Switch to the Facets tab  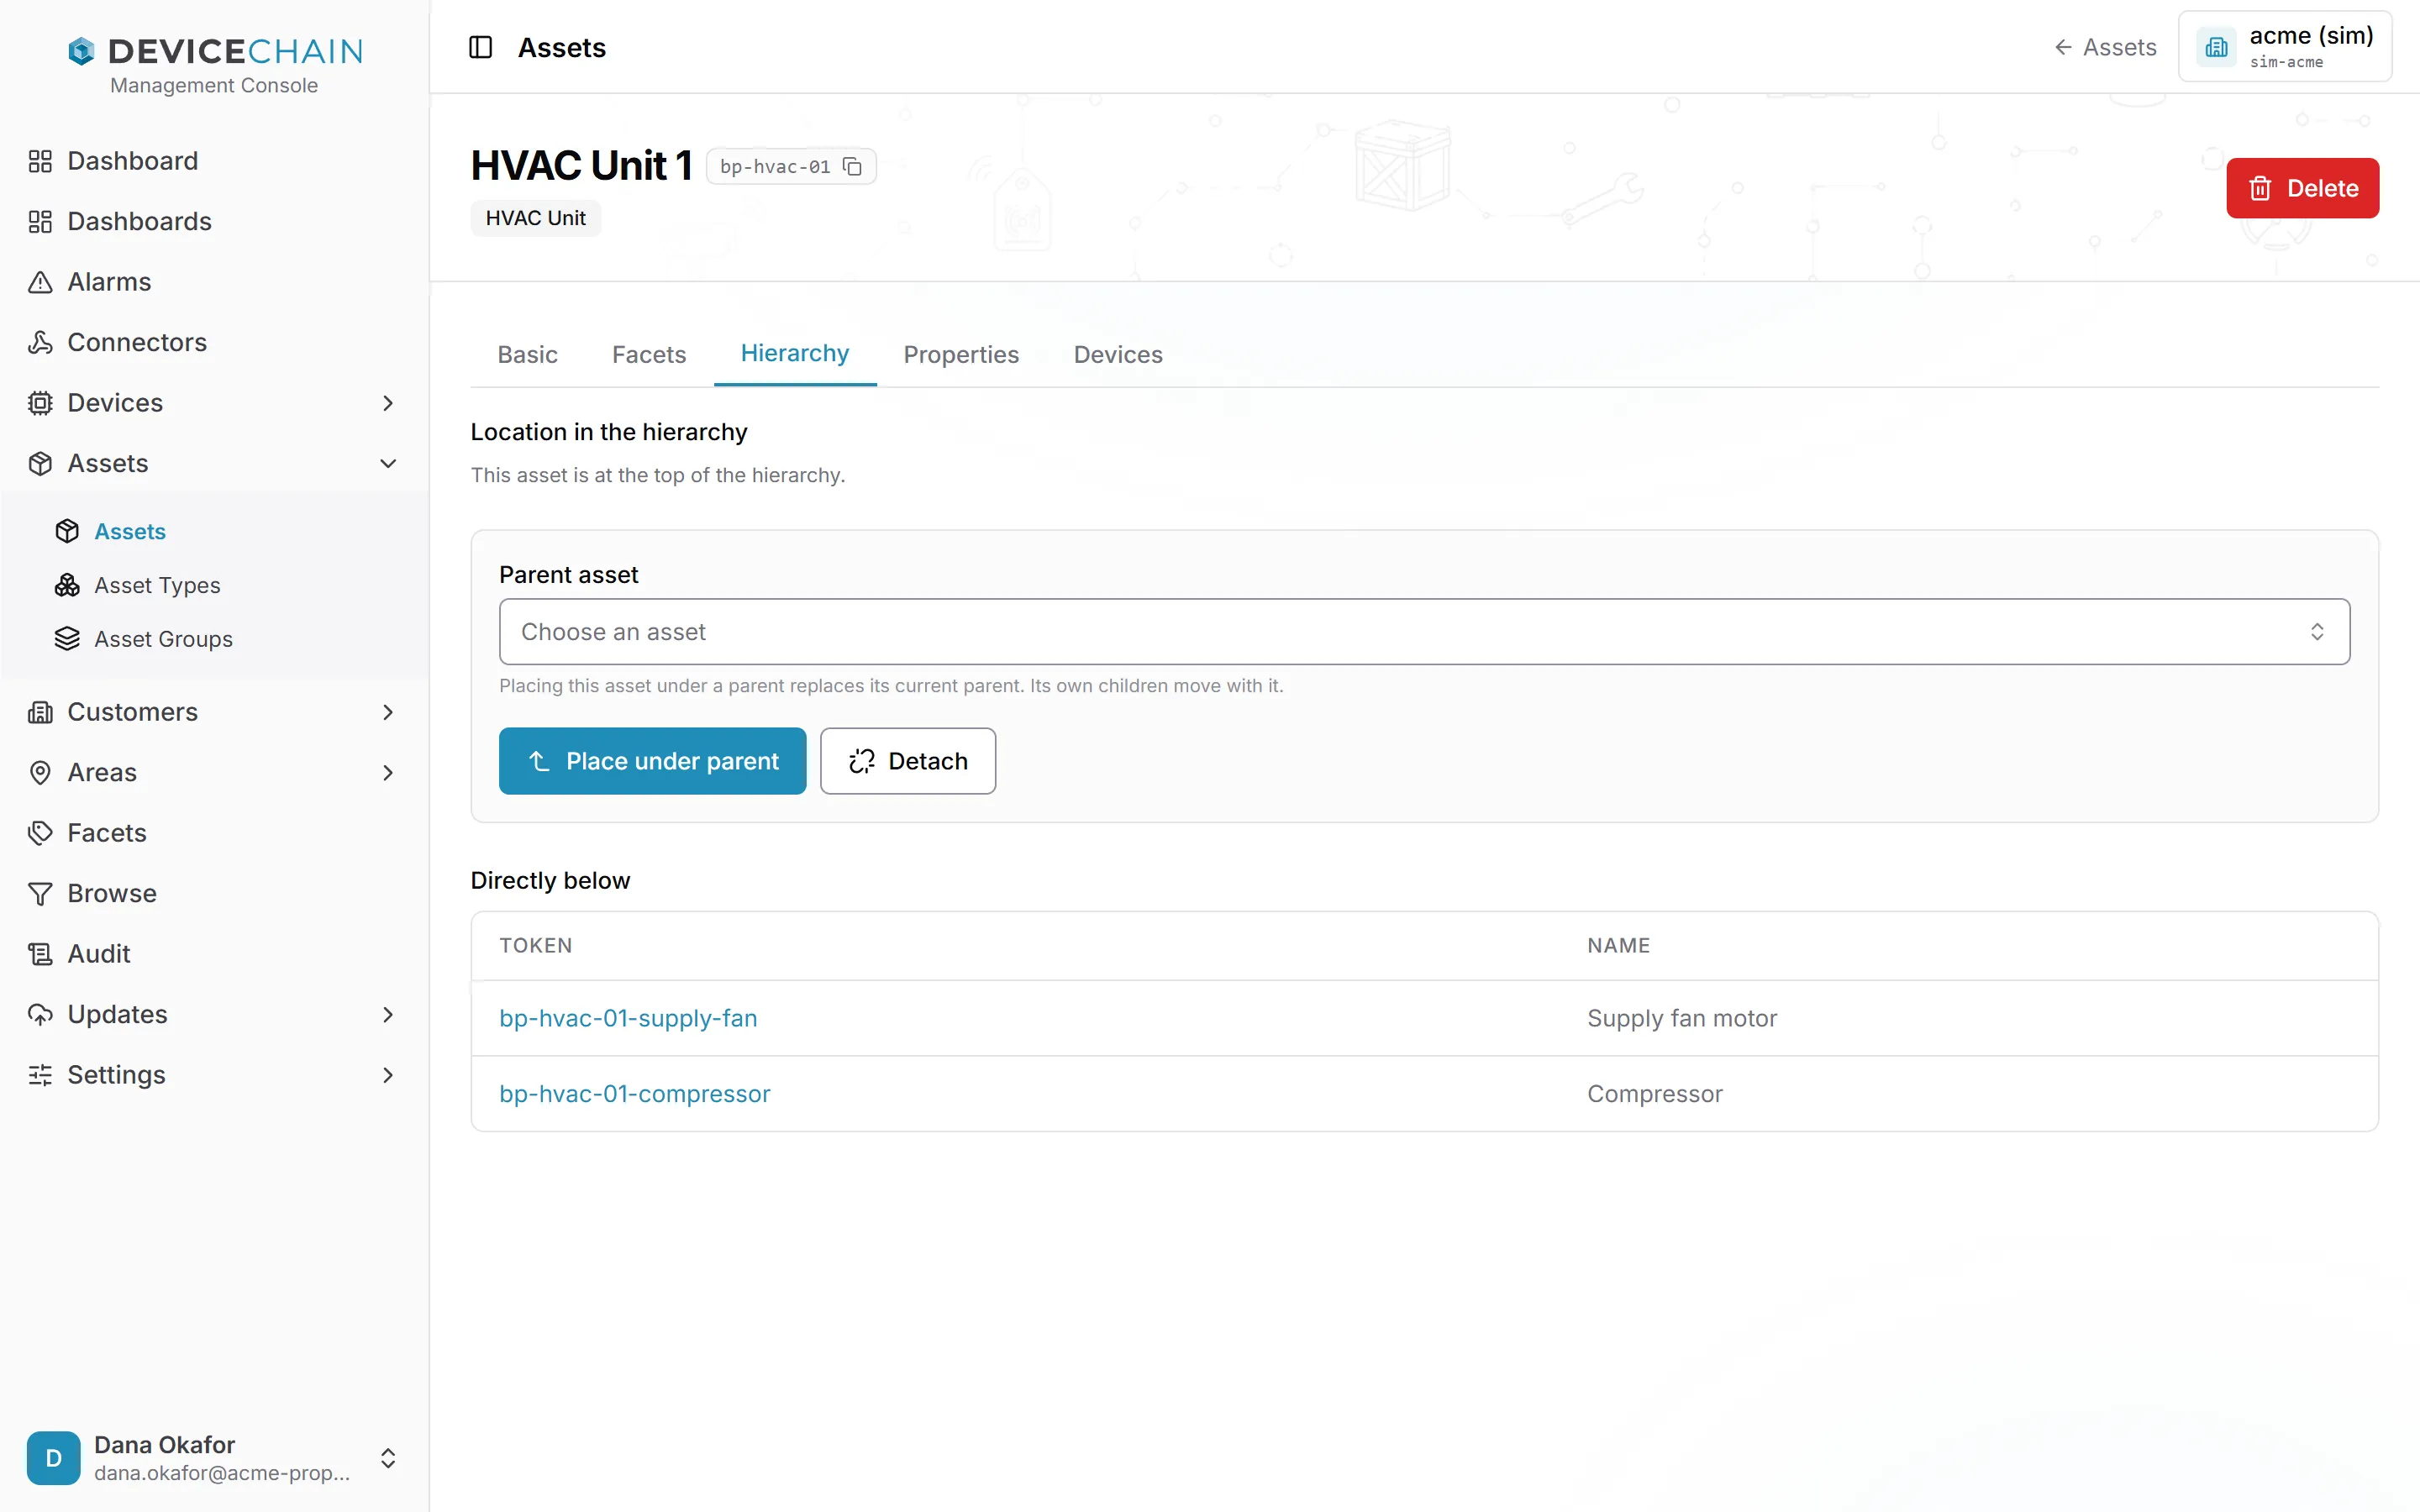click(x=649, y=354)
